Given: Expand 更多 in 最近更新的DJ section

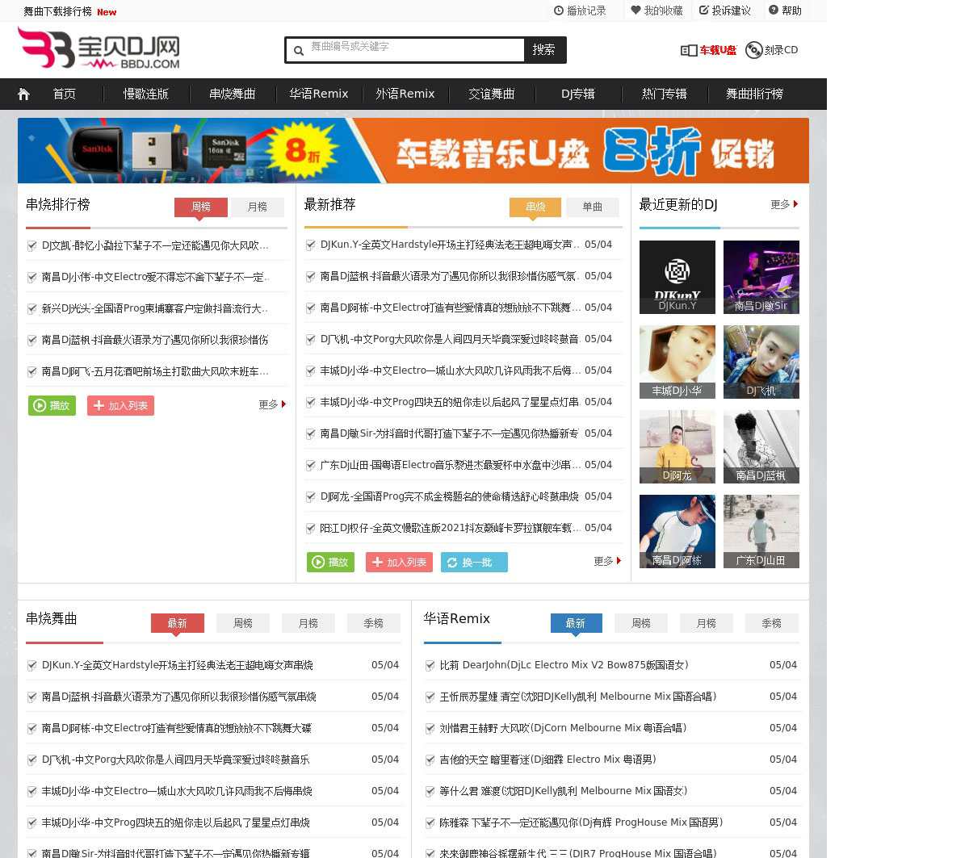Looking at the screenshot, I should [784, 205].
